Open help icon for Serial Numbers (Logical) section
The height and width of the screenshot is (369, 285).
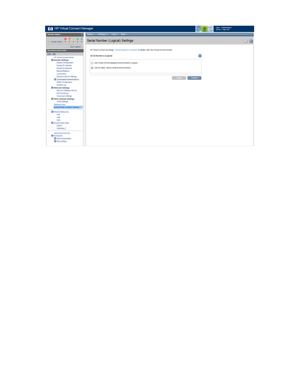click(200, 56)
